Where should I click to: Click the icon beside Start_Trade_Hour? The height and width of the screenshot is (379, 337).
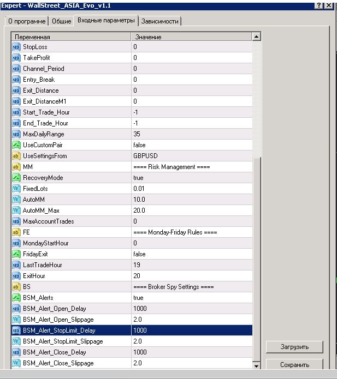(16, 112)
